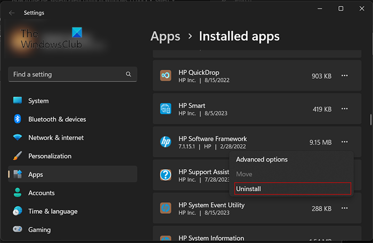Open the Personalization settings section
373x243 pixels.
point(50,156)
